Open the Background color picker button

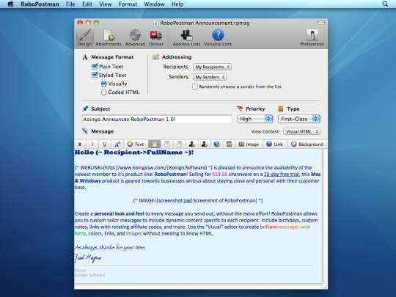(x=307, y=144)
